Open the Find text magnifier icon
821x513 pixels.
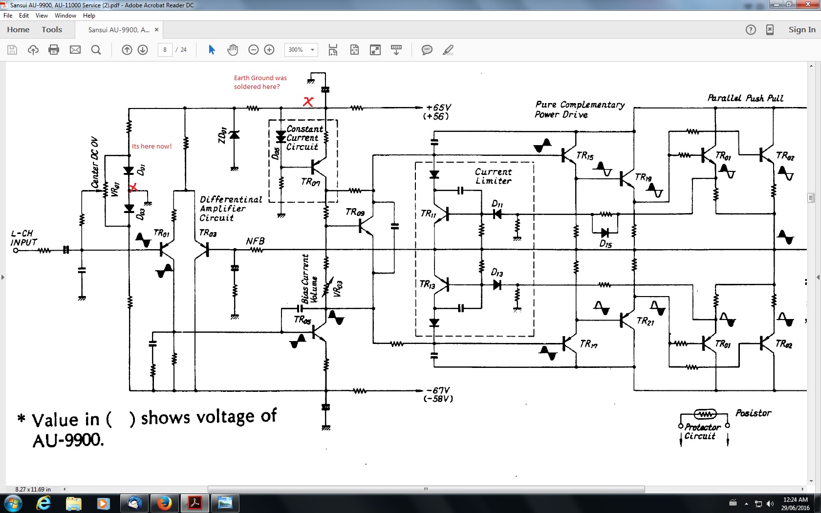point(96,50)
